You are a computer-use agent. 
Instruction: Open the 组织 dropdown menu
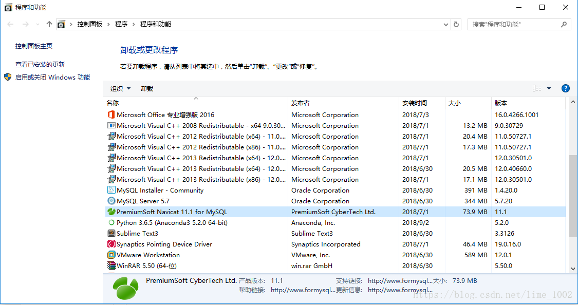click(120, 89)
